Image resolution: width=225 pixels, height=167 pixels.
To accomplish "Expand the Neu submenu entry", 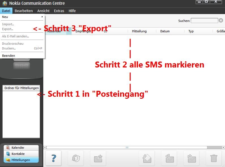I will click(22, 17).
